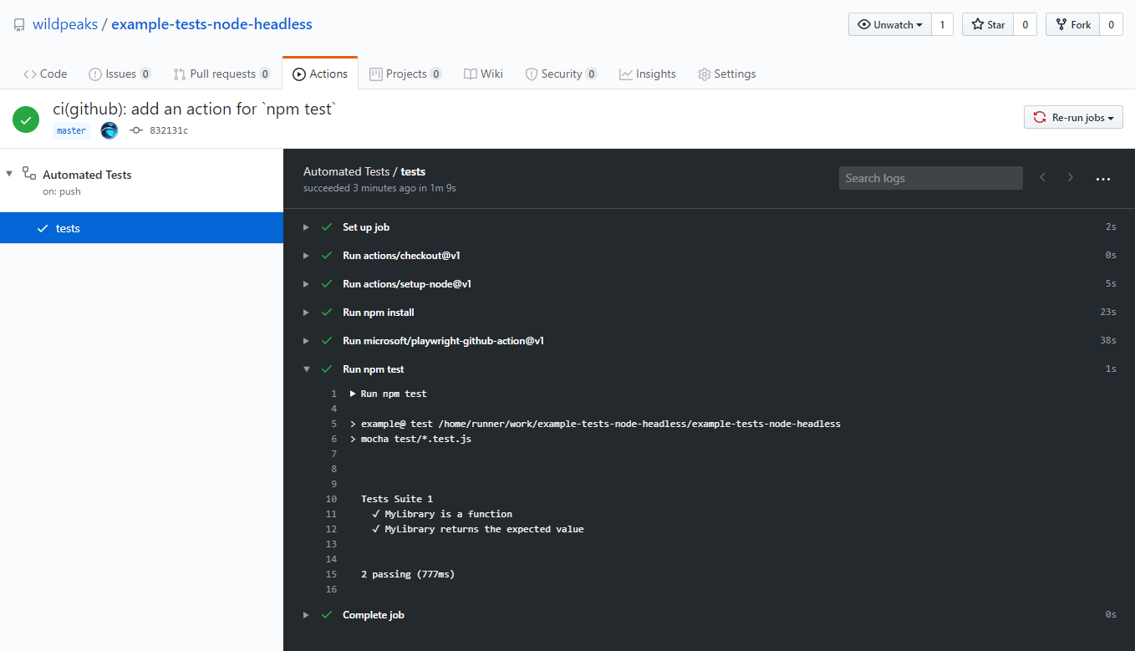Open the Re-run jobs dropdown
Screen dimensions: 1135x651
1073,118
